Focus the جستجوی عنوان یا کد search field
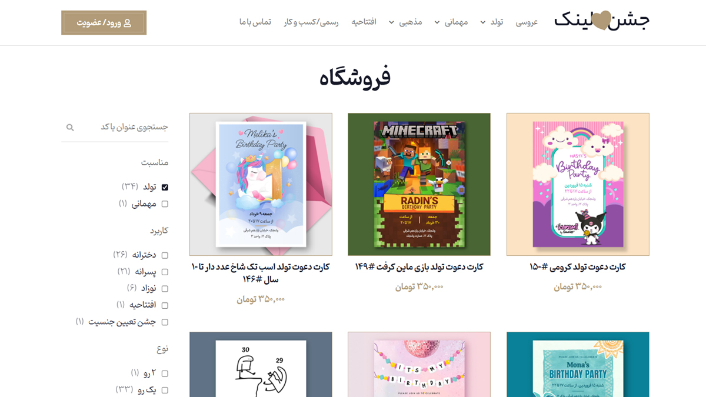706x397 pixels. click(x=115, y=127)
